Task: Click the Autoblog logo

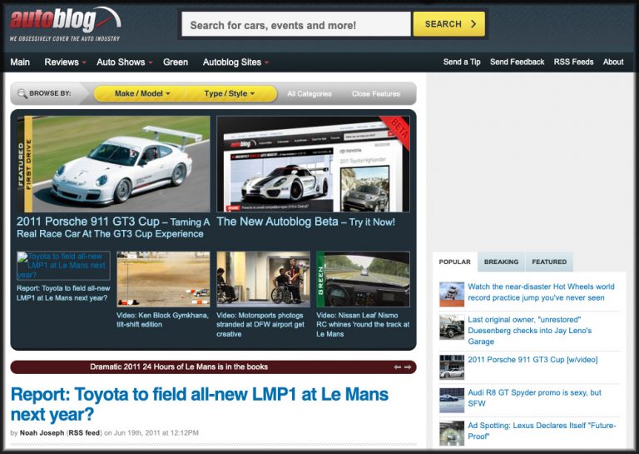Action: click(x=65, y=23)
